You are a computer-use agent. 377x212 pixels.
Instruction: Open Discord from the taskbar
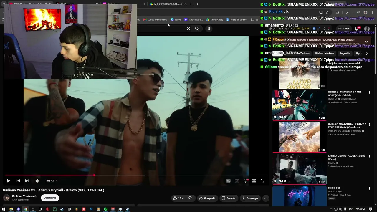point(18,209)
